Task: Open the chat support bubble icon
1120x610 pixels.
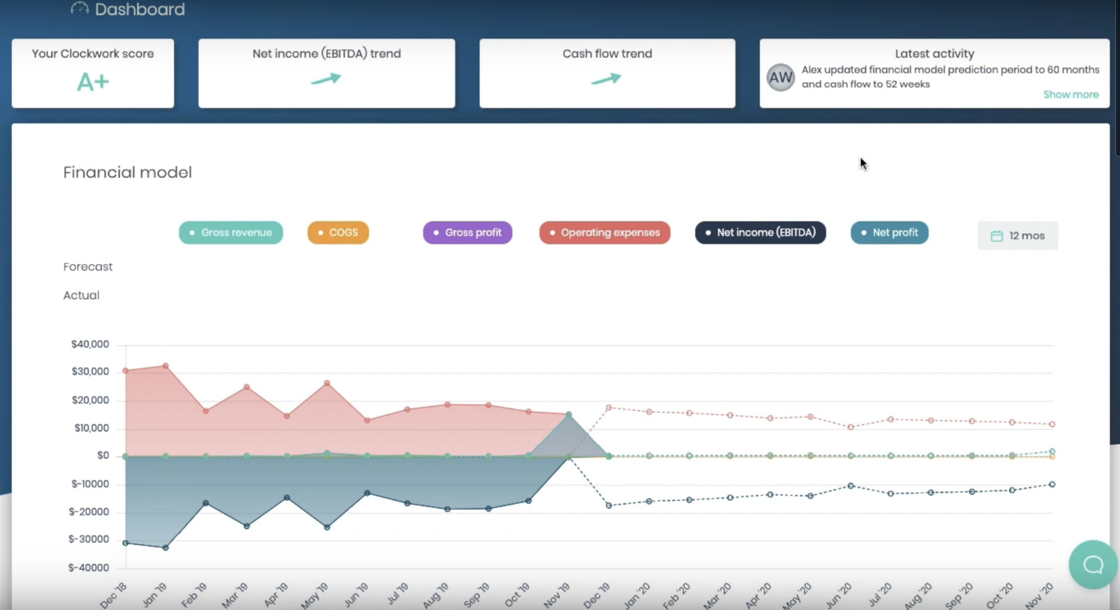Action: coord(1093,564)
